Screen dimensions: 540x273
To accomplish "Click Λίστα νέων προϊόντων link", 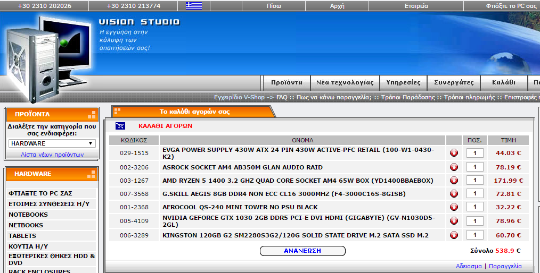I will click(x=52, y=155).
